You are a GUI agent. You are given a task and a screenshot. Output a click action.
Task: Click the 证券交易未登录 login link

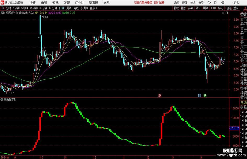click(143, 3)
